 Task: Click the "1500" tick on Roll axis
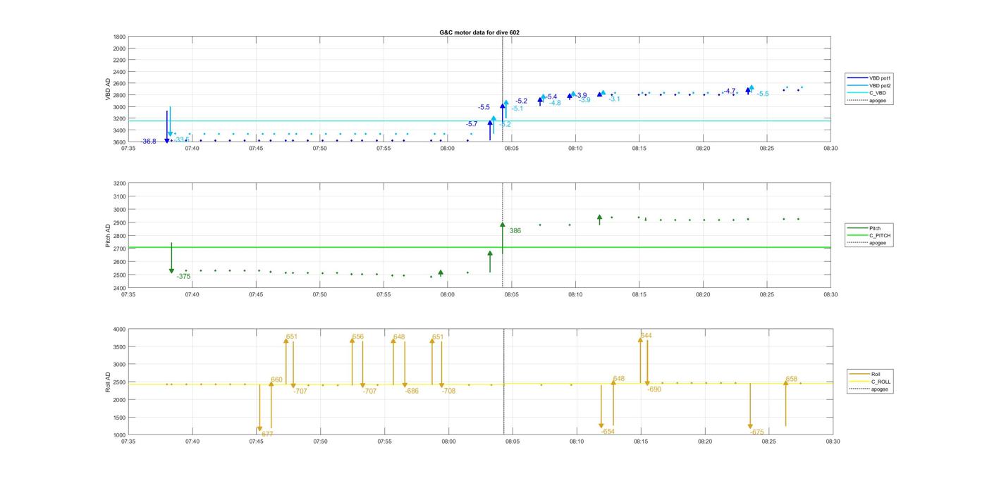pyautogui.click(x=119, y=418)
